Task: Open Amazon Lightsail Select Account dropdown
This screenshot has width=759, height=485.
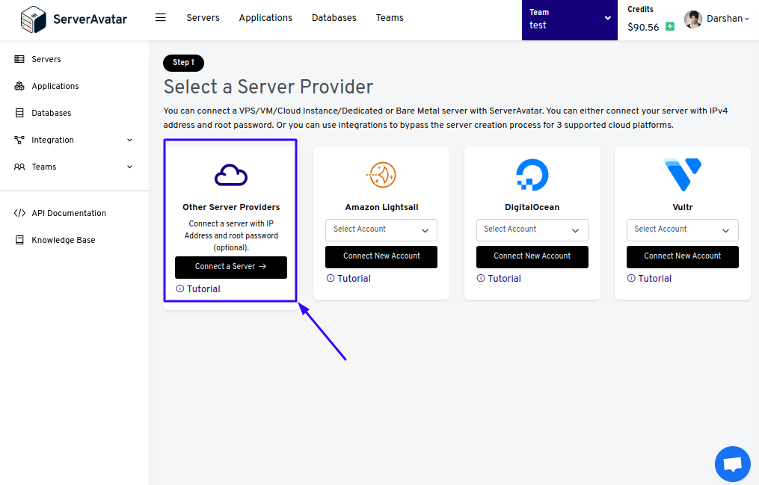Action: pos(381,229)
